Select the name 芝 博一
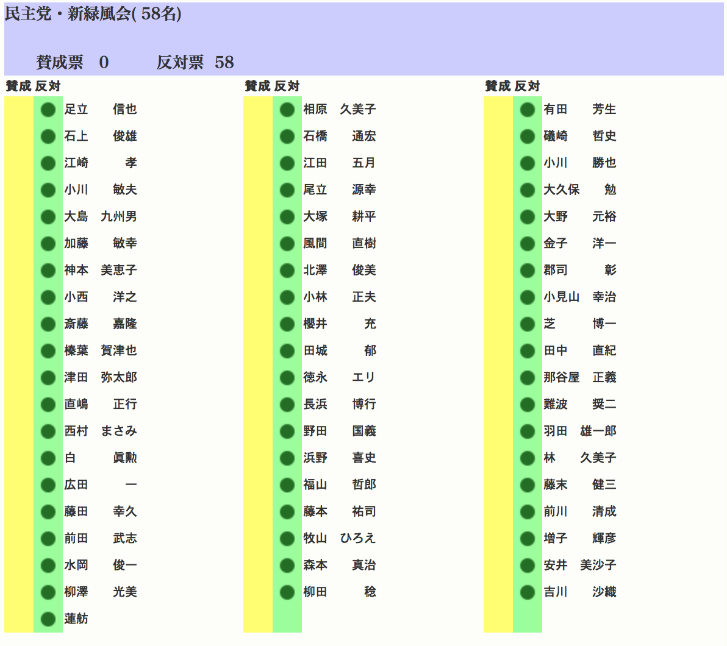Screen dimensions: 727x646 click(580, 324)
